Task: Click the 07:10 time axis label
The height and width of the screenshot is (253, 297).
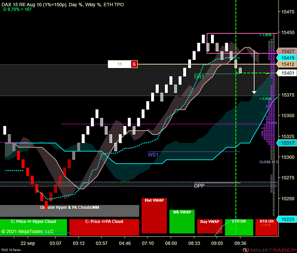Action: 148,243
